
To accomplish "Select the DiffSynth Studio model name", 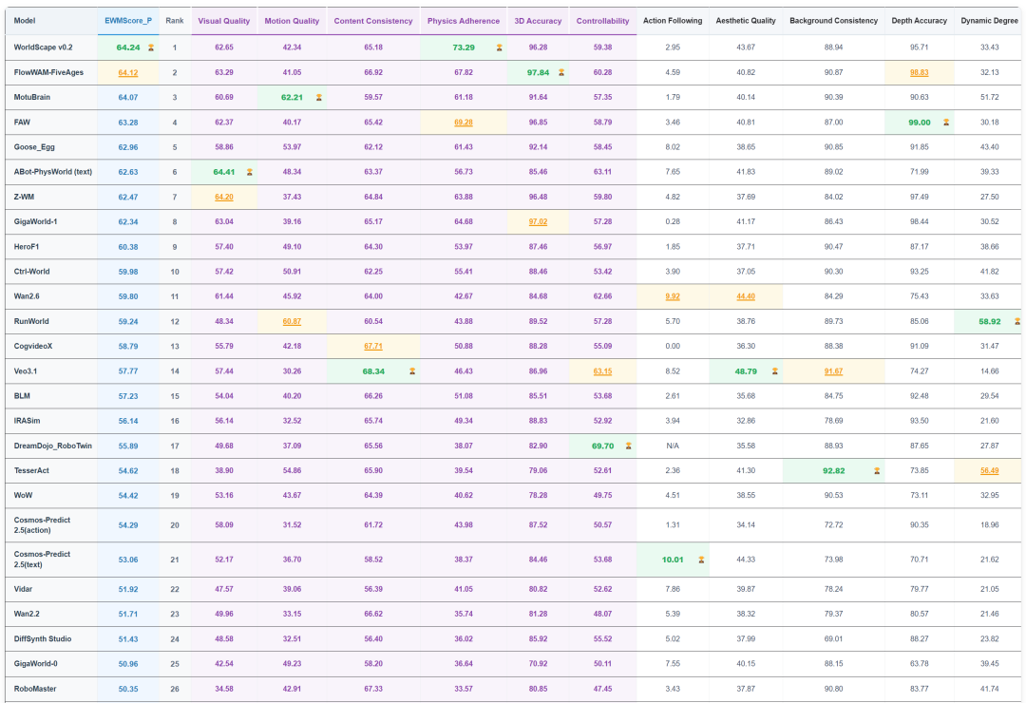I will coord(43,638).
